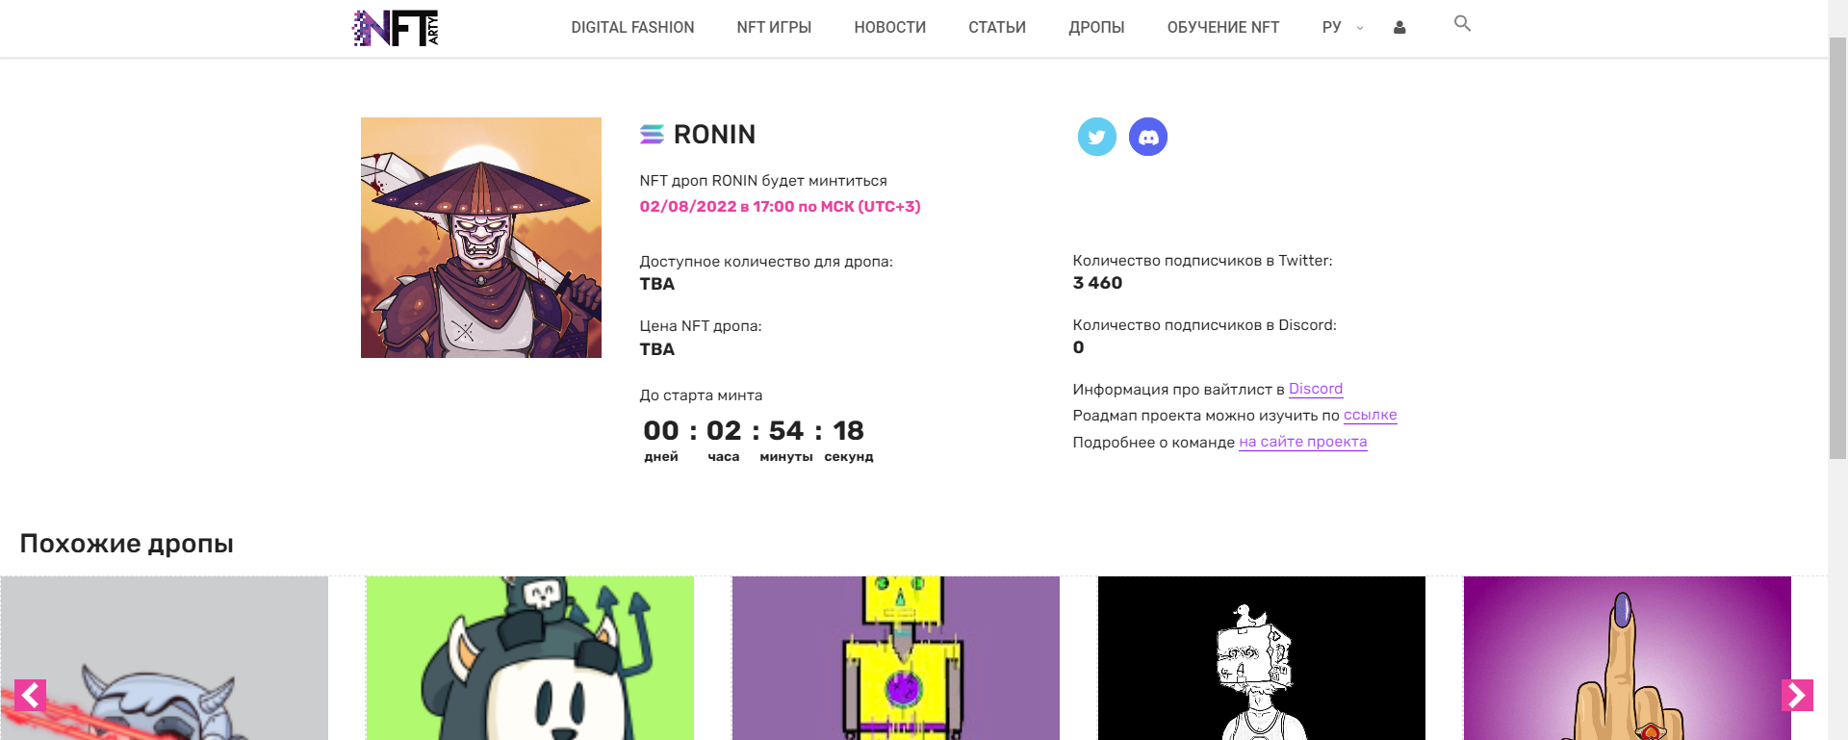Open the roadmap 'ссылке' link
1848x740 pixels.
(1370, 415)
